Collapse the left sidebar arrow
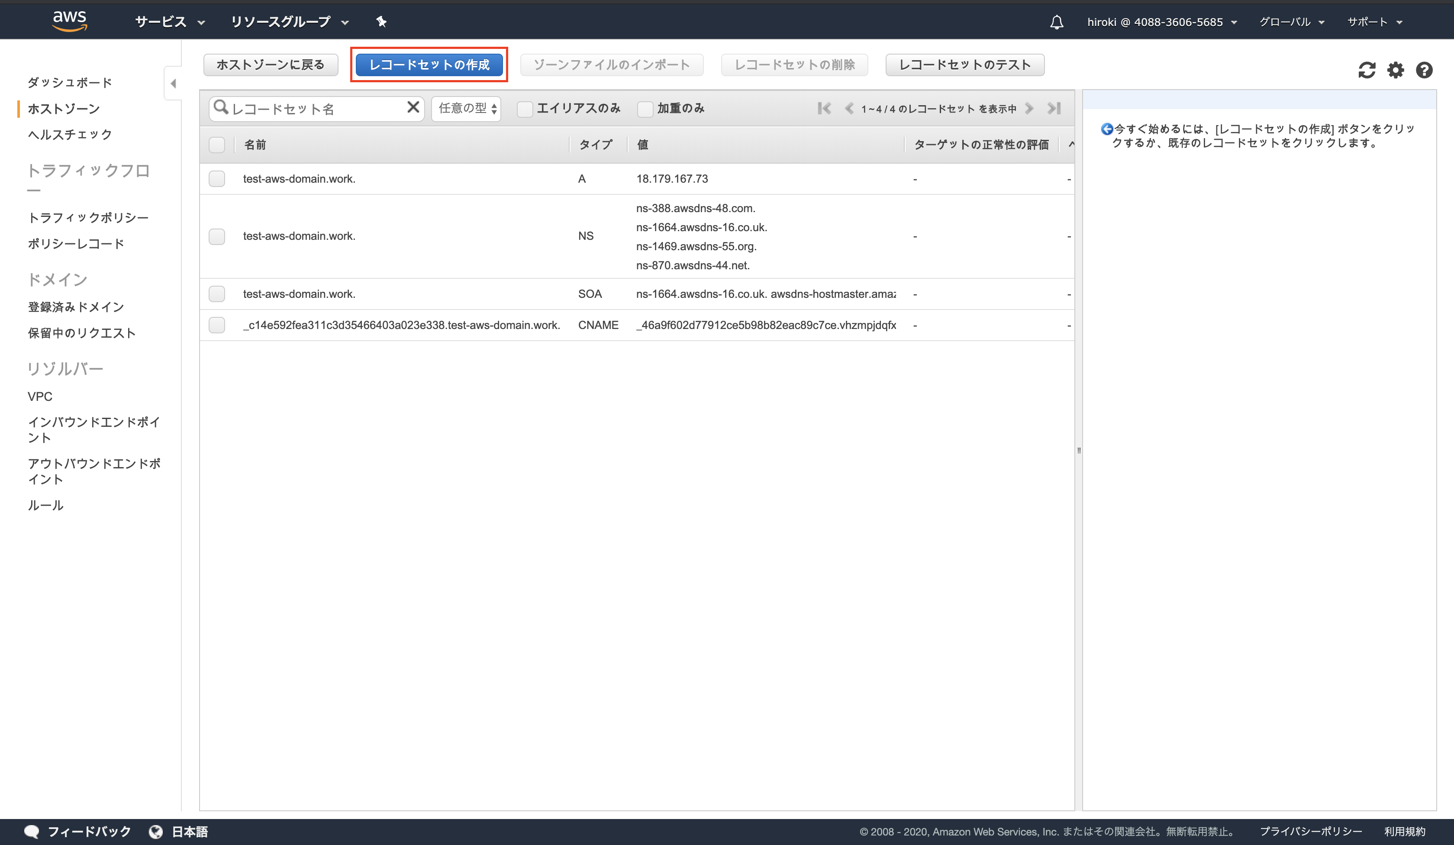Screen dimensions: 1454x845 coord(173,84)
